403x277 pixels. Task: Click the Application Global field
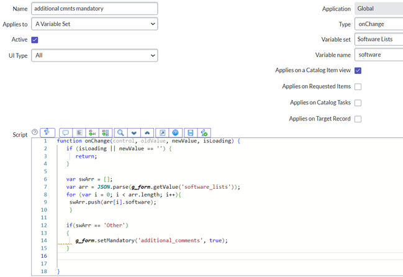379,9
